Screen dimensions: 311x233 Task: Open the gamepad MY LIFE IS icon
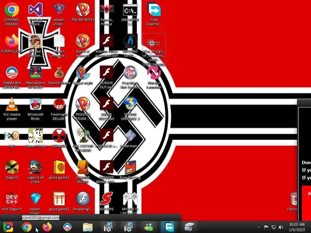(x=130, y=202)
